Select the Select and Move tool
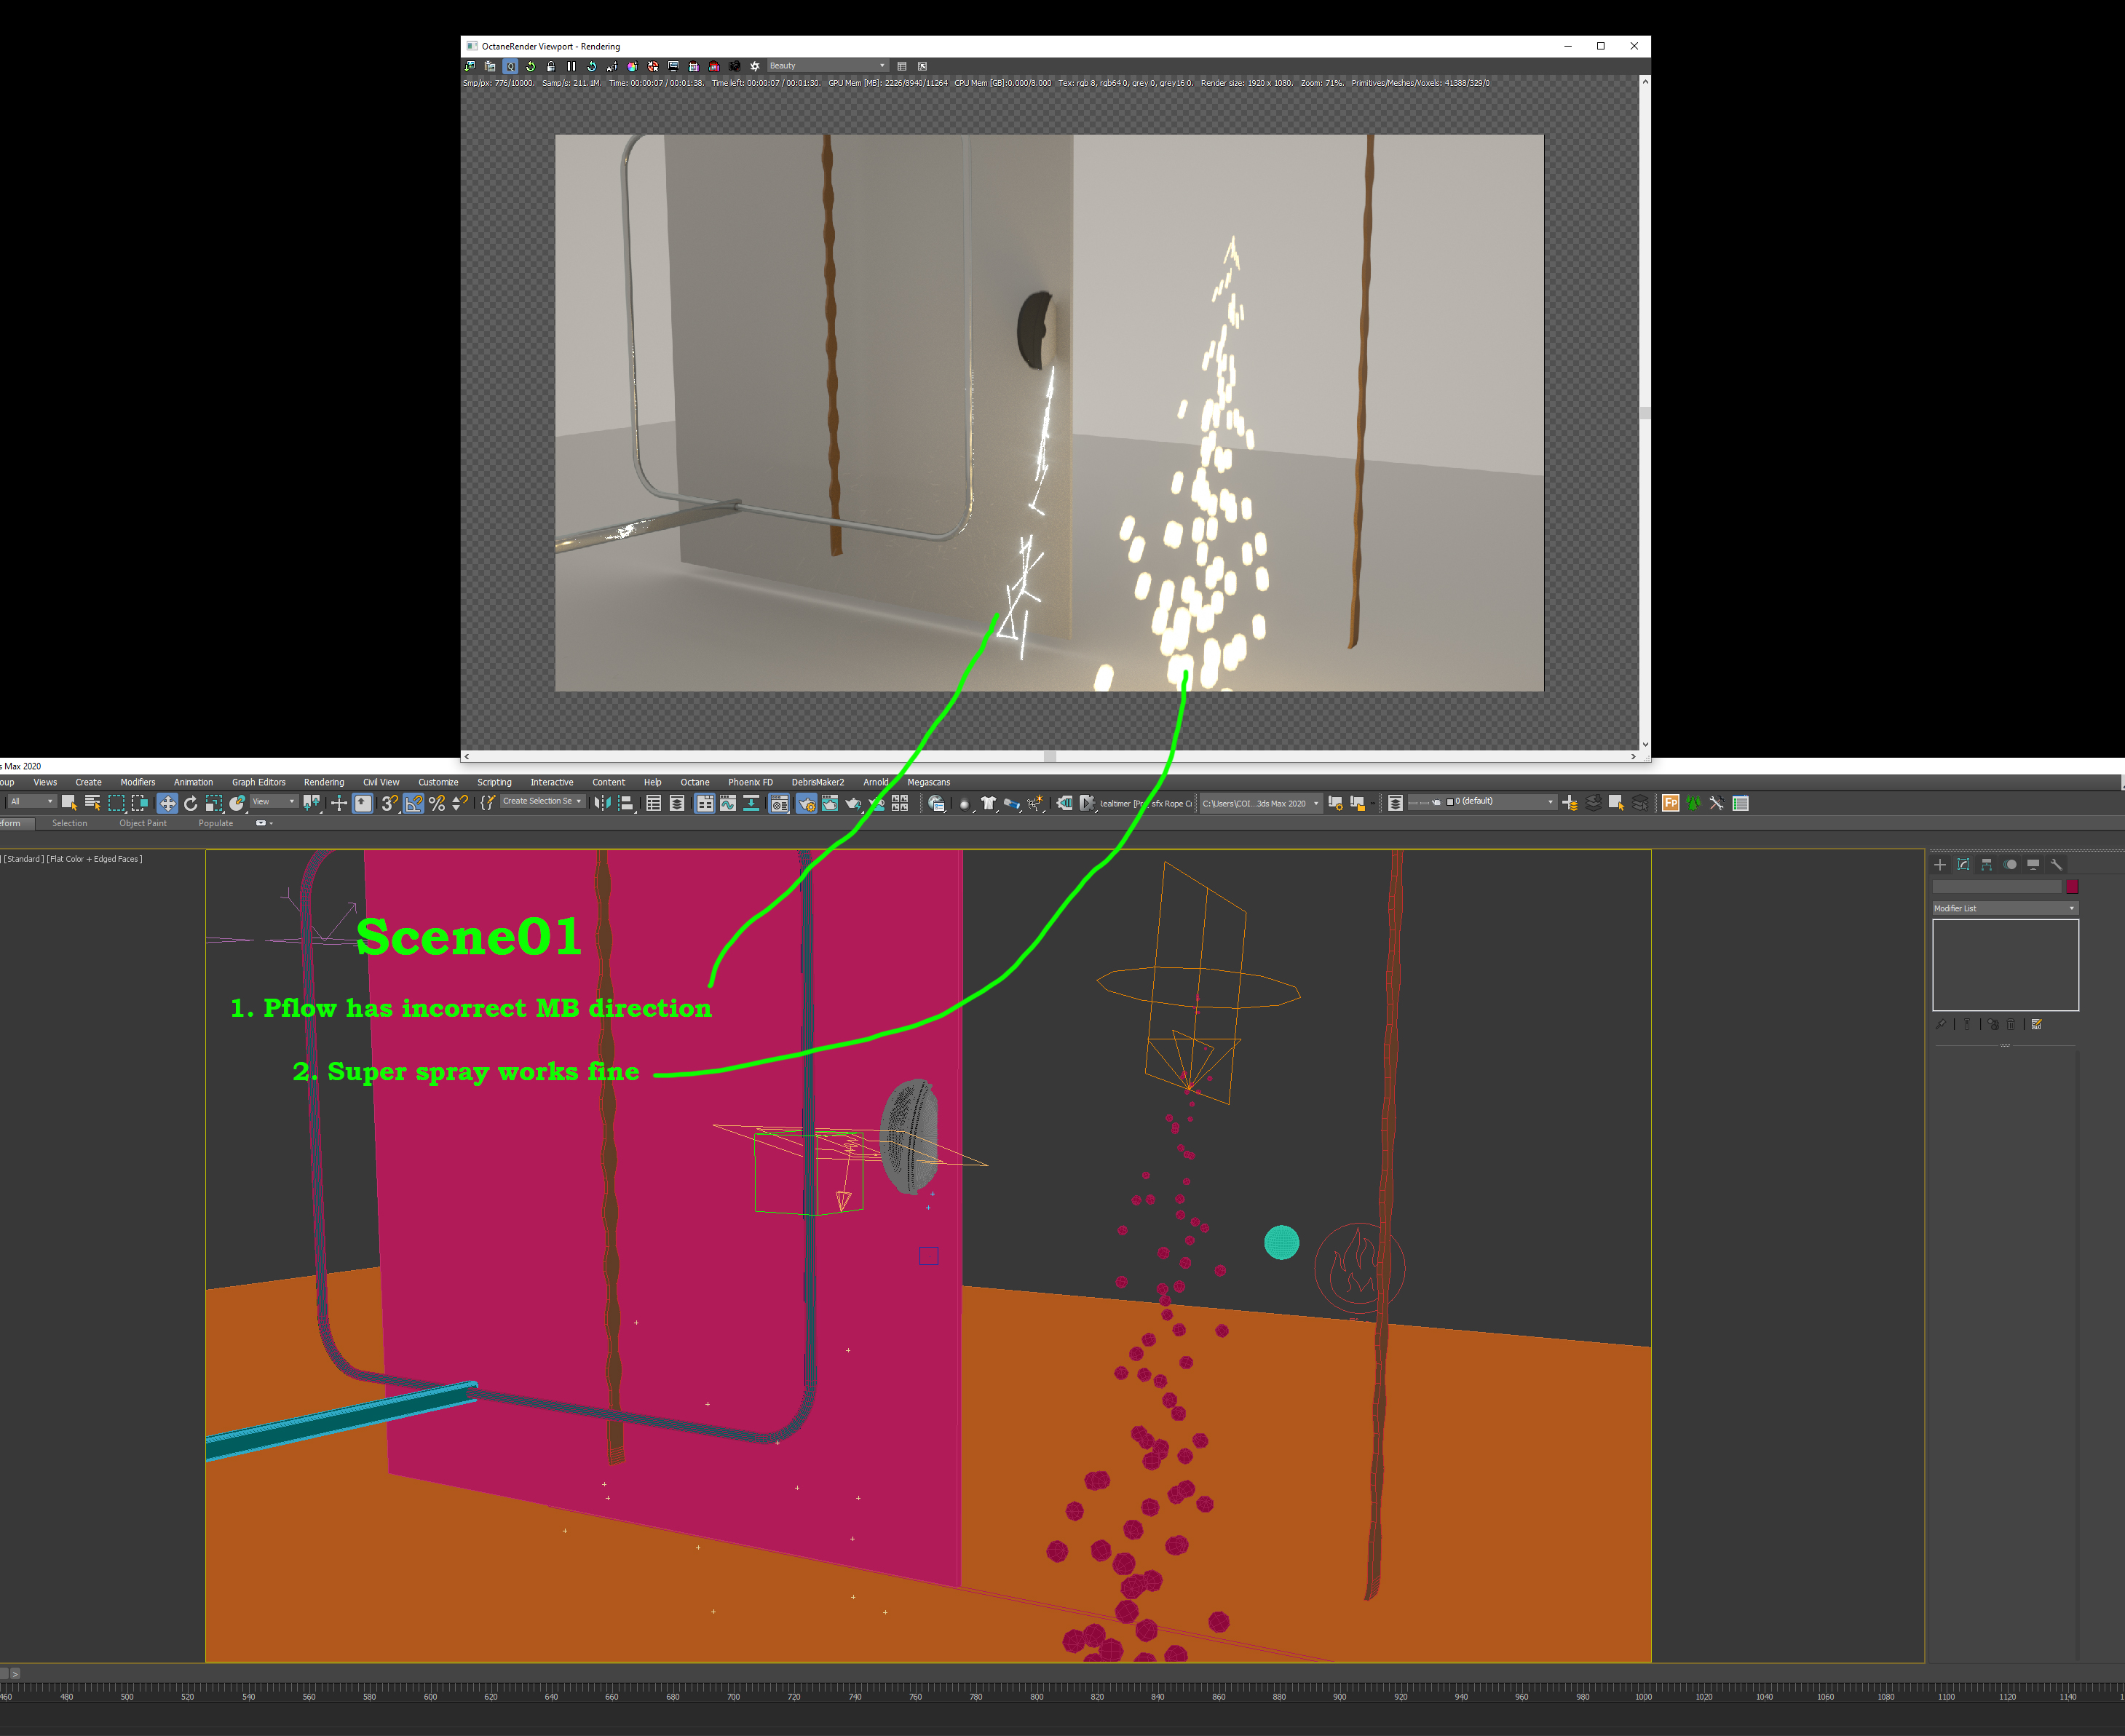Screen dimensions: 2125x1736 (167, 803)
